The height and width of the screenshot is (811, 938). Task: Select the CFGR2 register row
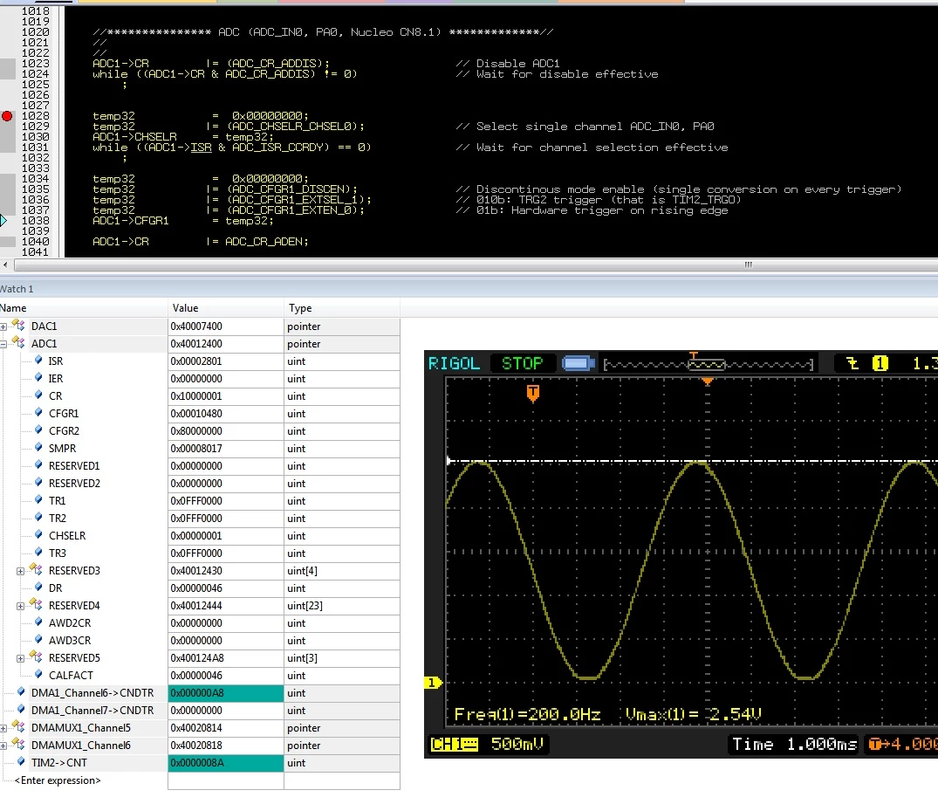click(200, 431)
